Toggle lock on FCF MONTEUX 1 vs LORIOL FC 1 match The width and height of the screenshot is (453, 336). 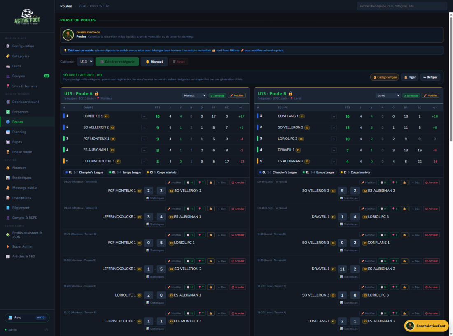tap(210, 235)
